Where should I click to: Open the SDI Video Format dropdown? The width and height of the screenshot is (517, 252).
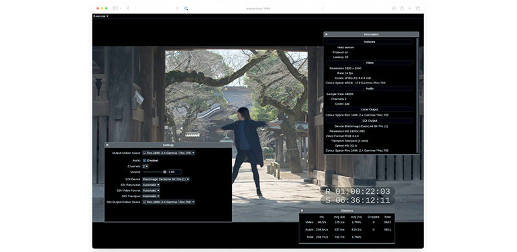(151, 191)
